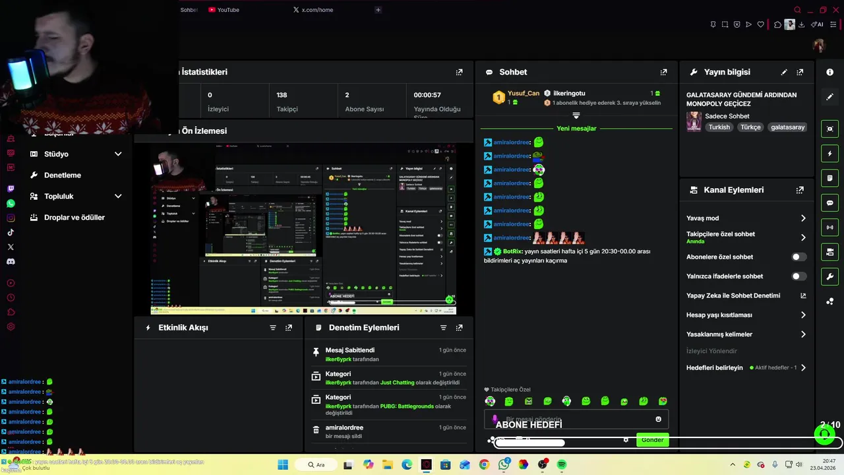Open Google Chrome from the taskbar
Screen dimensions: 844x475
pos(484,464)
